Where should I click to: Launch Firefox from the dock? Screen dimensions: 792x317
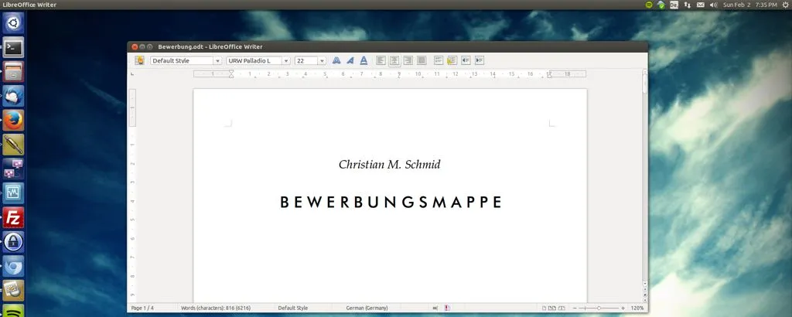pos(13,120)
